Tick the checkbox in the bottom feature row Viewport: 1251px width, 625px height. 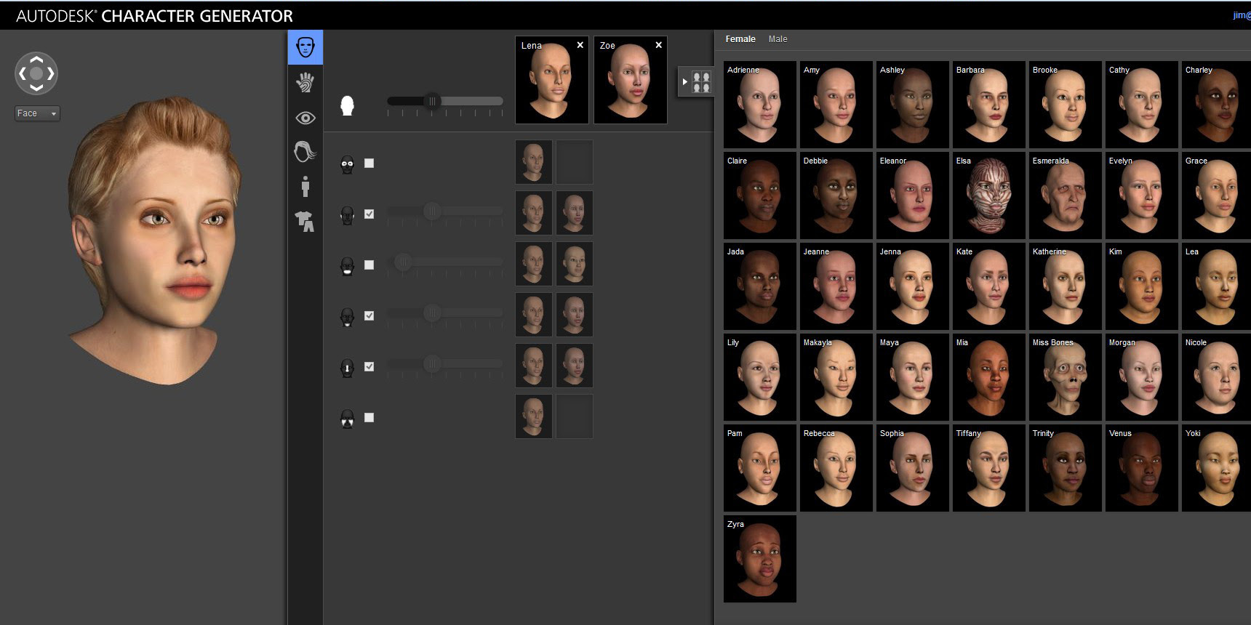pos(369,418)
